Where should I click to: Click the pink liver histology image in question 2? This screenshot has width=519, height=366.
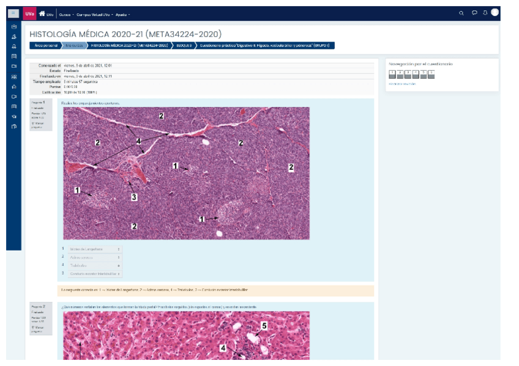186,335
